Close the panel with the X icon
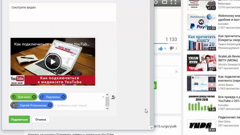The image size is (240, 135). point(176,72)
